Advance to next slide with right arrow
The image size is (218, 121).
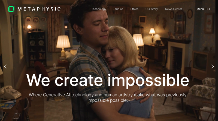click(x=213, y=66)
